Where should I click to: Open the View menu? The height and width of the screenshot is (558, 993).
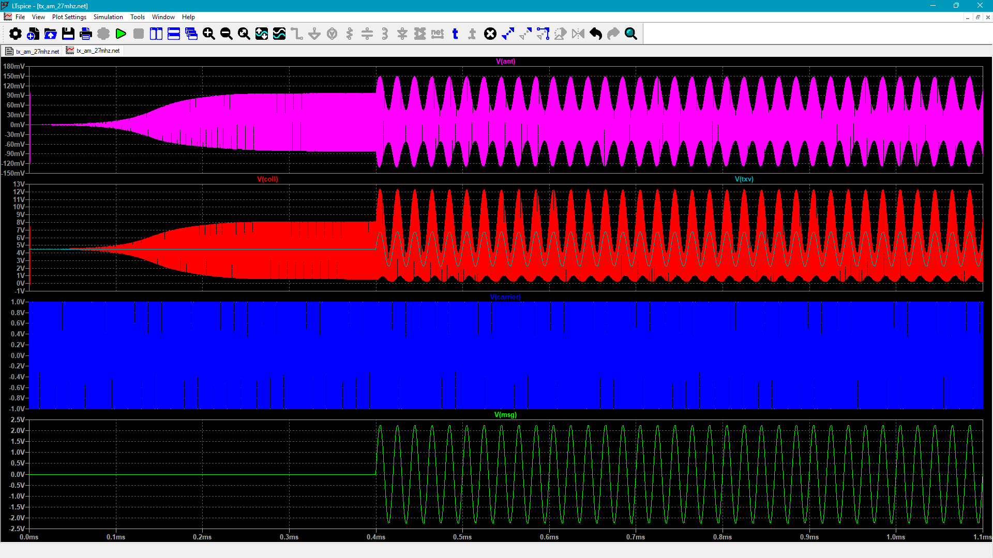(x=38, y=17)
